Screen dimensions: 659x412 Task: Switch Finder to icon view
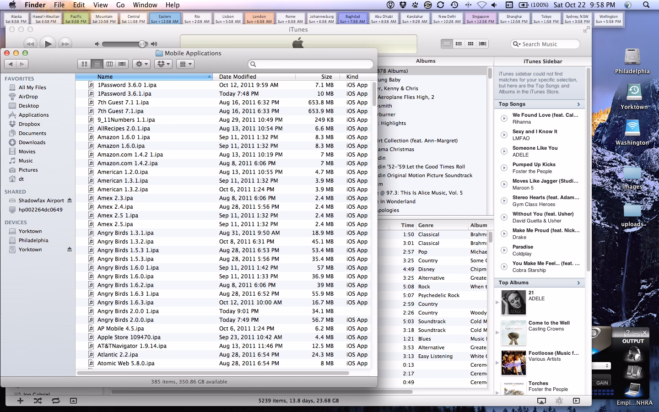tap(84, 64)
